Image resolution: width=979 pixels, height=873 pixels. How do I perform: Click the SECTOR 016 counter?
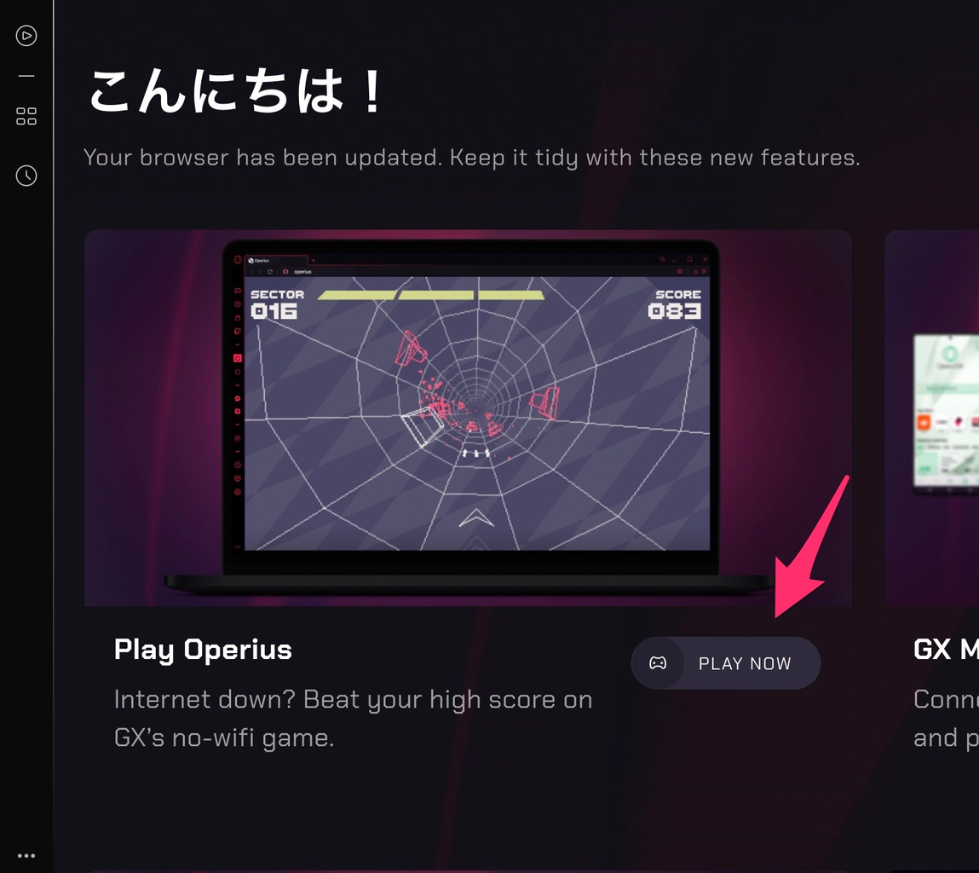[x=277, y=304]
